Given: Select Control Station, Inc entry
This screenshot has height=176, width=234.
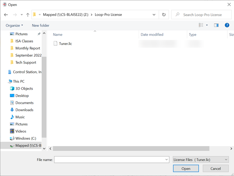Looking at the screenshot, I should point(27,72).
